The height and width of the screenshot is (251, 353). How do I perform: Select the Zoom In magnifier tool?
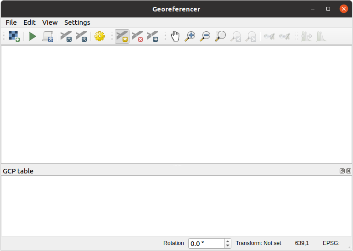click(190, 36)
